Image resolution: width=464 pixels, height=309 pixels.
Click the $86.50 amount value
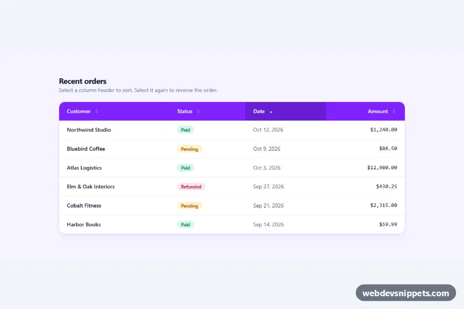[x=388, y=148]
